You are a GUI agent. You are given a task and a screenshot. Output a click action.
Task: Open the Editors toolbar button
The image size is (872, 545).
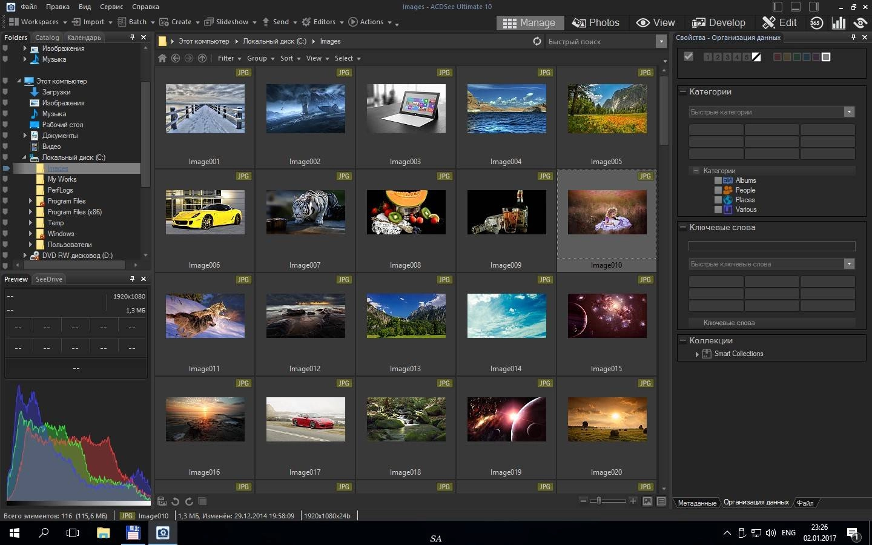point(323,22)
